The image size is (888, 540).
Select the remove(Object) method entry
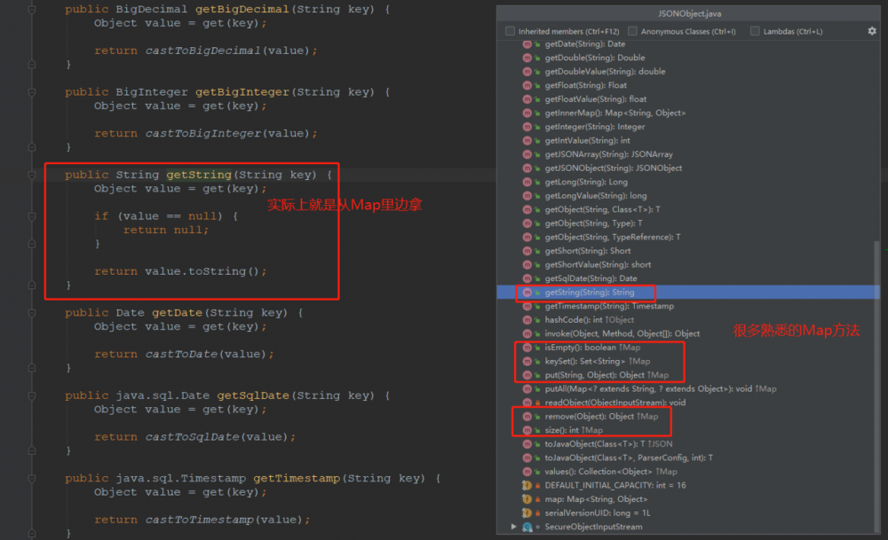tap(586, 416)
